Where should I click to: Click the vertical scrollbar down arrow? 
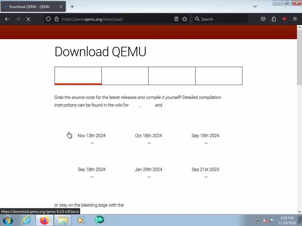pyautogui.click(x=299, y=212)
